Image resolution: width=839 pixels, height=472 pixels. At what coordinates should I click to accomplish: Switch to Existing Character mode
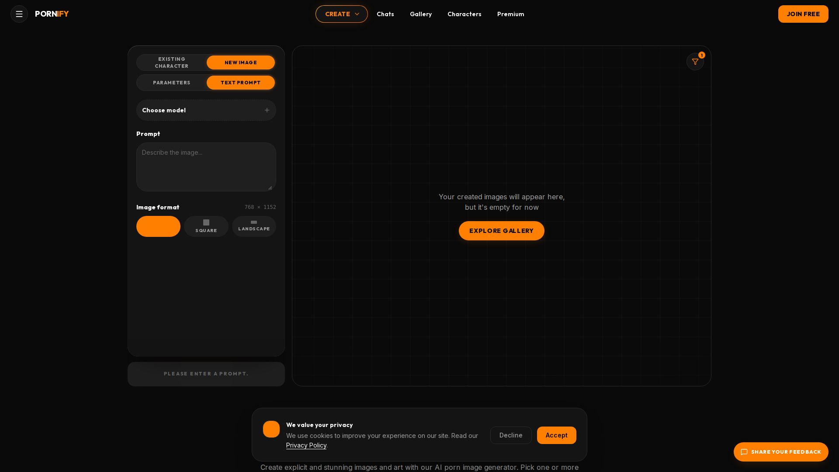pyautogui.click(x=172, y=62)
